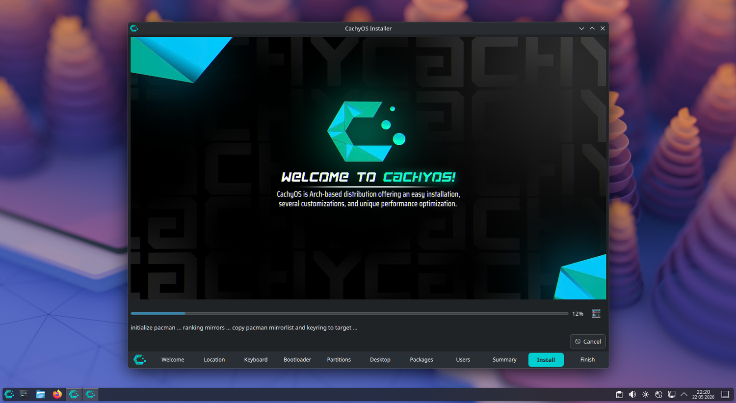Switch to the second CachyOS taskbar window entry

(90, 394)
